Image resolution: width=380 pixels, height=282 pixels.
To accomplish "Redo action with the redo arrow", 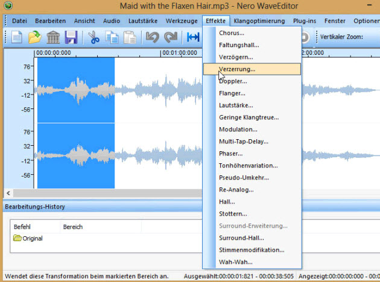I will [x=171, y=37].
